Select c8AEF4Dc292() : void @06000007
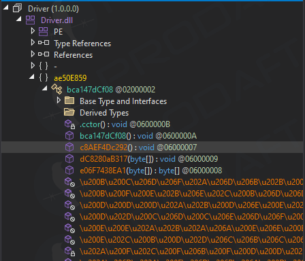 (138, 147)
